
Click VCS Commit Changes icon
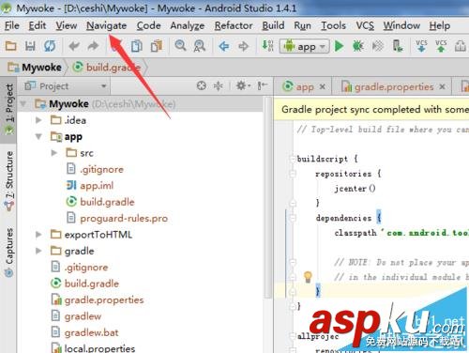[441, 46]
